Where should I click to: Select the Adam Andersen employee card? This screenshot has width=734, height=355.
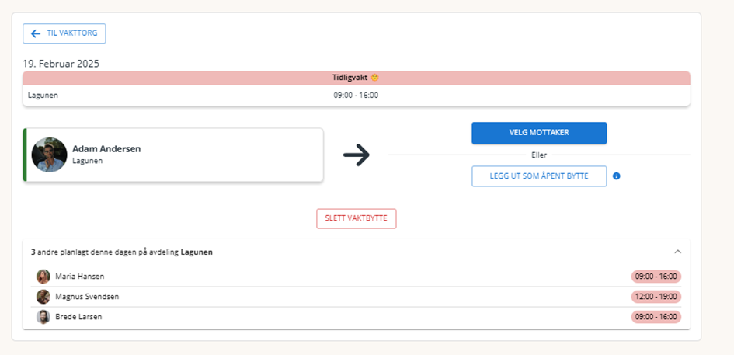tap(172, 155)
